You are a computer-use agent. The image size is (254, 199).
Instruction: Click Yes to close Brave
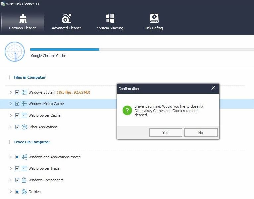pos(166,133)
